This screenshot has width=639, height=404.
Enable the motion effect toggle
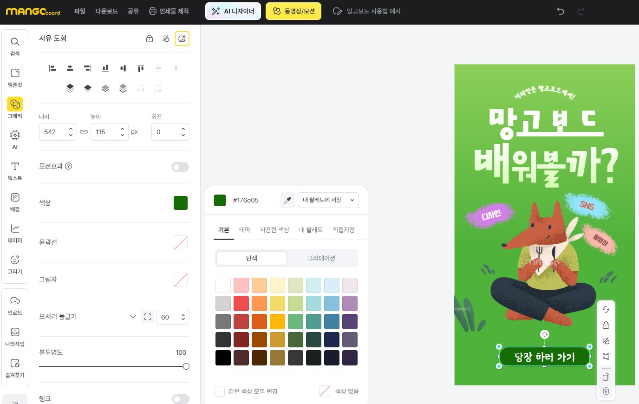tap(180, 167)
